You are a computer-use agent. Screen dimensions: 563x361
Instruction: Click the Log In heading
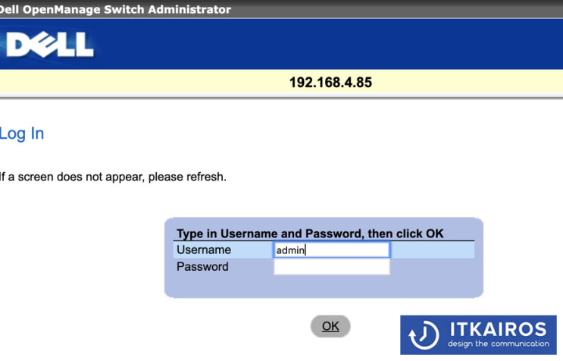click(21, 133)
